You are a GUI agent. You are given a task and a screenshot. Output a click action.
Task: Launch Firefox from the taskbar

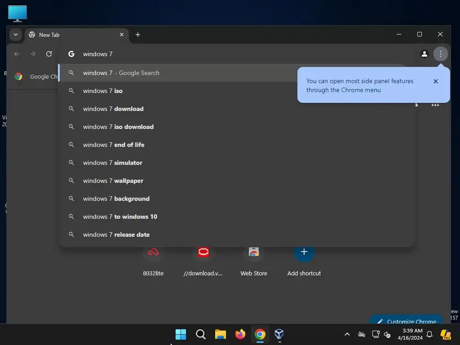click(240, 334)
